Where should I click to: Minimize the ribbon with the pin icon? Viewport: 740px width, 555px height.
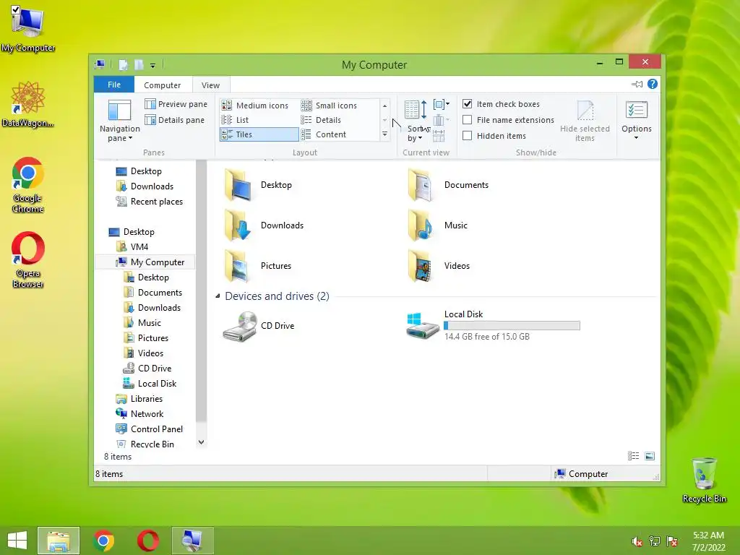[637, 84]
